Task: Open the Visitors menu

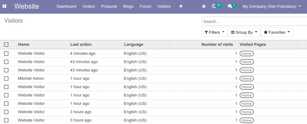Action: (x=164, y=6)
